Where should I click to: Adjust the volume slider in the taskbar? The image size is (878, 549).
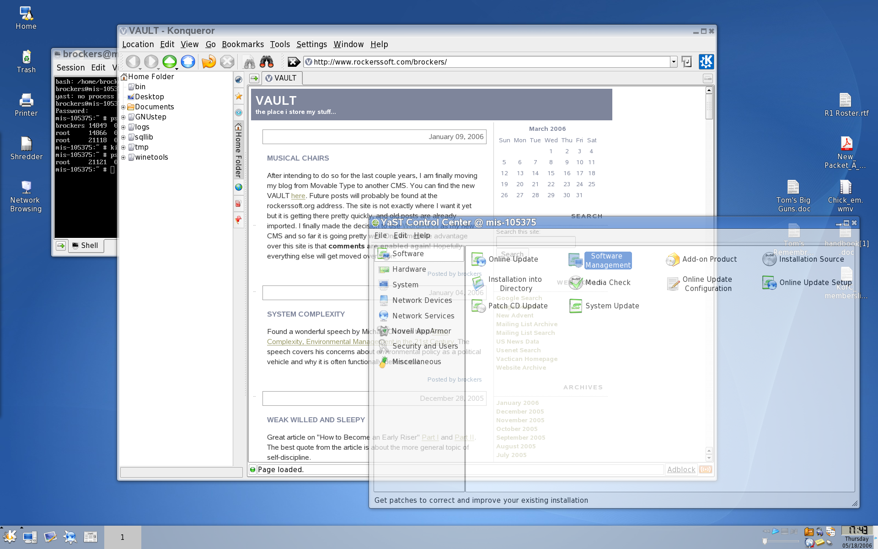coord(781,541)
